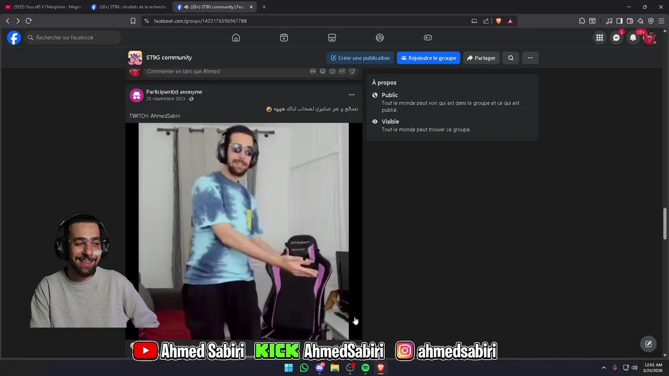Click the address bar URL
The height and width of the screenshot is (376, 669).
click(x=200, y=21)
